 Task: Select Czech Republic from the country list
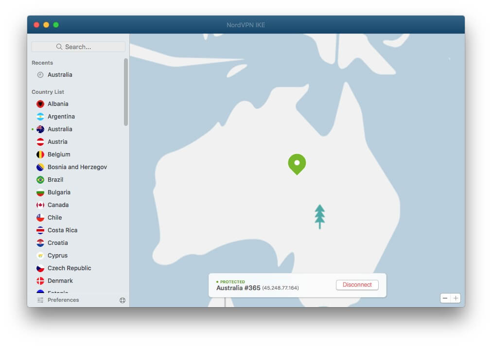(70, 268)
